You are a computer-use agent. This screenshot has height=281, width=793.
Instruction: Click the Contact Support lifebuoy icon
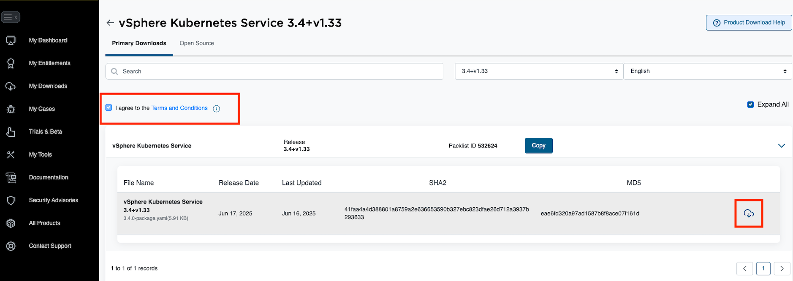click(11, 246)
